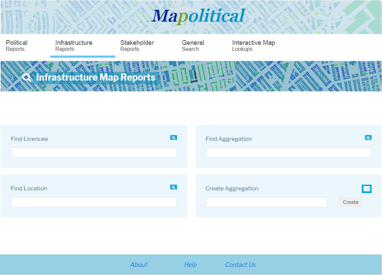Click the Mapolitical logo

pyautogui.click(x=198, y=16)
